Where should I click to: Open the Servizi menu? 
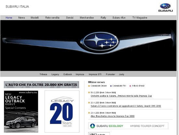click(x=70, y=18)
